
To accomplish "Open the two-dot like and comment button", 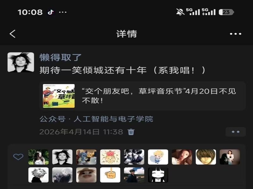I will [236, 132].
